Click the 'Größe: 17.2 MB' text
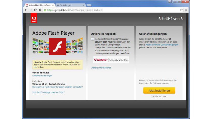Image resolution: width=212 pixels, height=119 pixels. (159, 97)
